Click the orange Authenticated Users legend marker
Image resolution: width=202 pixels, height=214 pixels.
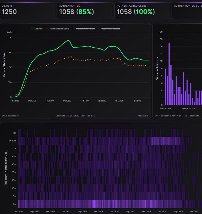click(x=47, y=29)
